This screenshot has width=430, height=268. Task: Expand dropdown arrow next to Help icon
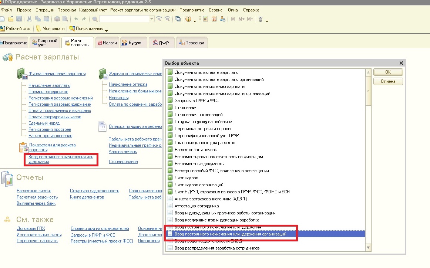click(195, 21)
